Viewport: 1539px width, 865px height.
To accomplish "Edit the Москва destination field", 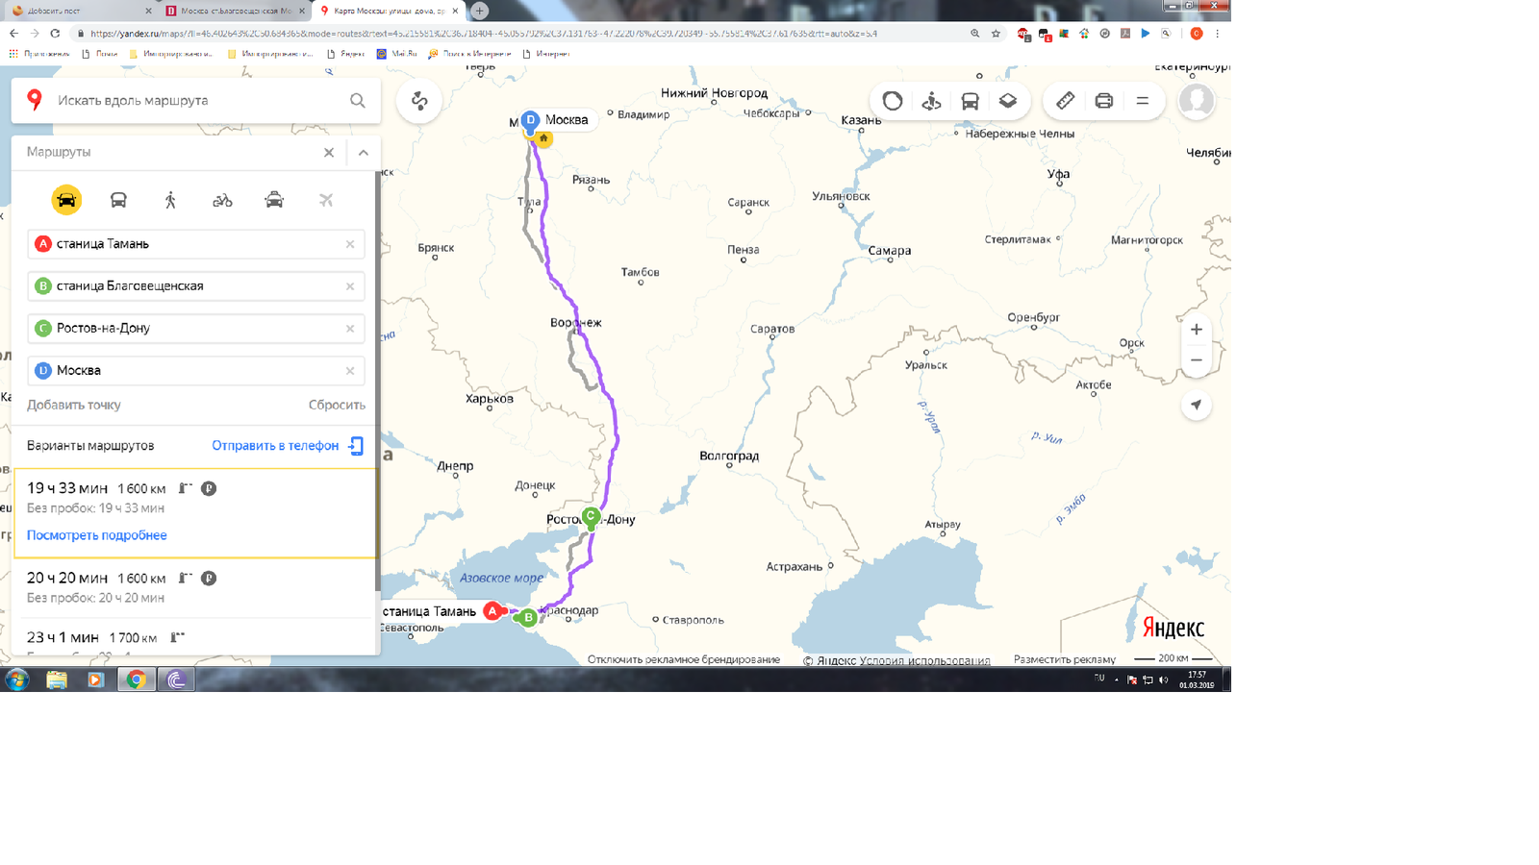I will [196, 371].
